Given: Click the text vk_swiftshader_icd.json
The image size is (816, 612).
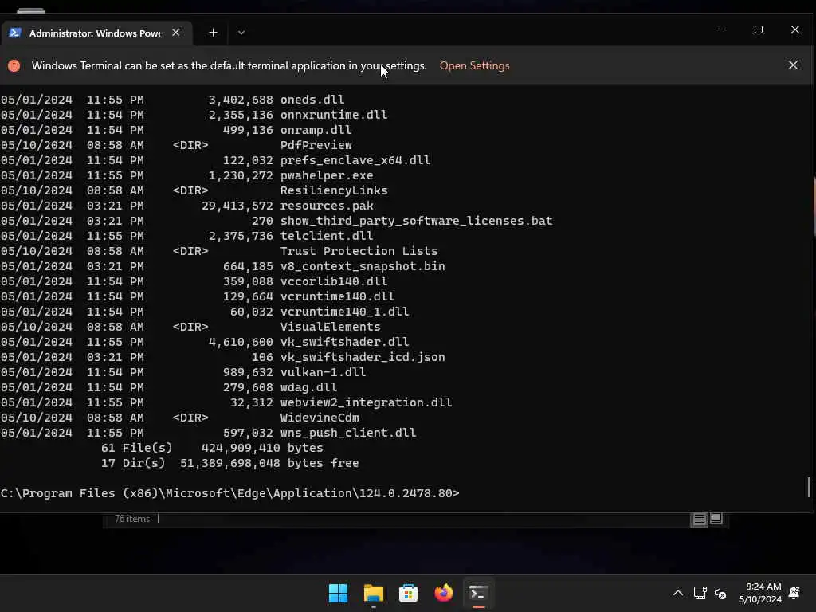Looking at the screenshot, I should [x=363, y=357].
